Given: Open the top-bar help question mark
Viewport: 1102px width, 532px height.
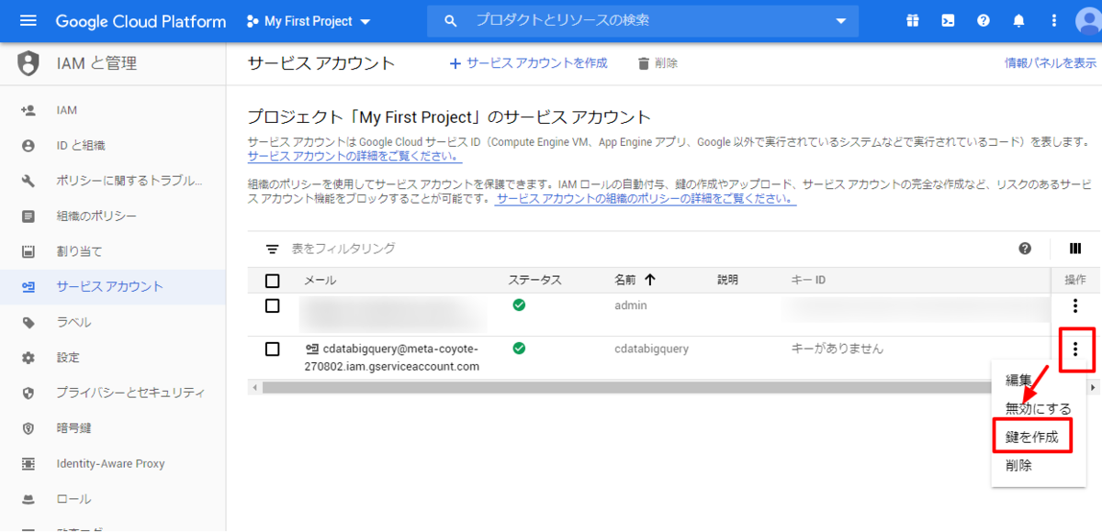Looking at the screenshot, I should click(x=984, y=20).
